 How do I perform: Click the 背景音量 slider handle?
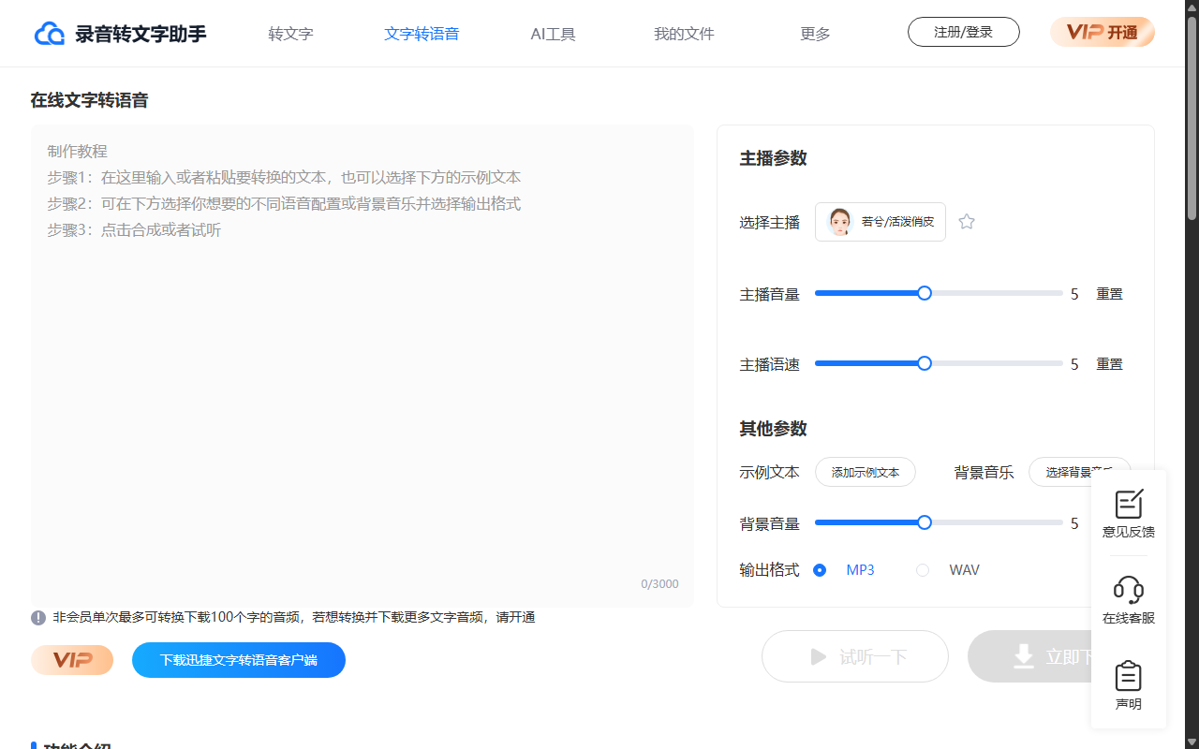[x=925, y=522]
